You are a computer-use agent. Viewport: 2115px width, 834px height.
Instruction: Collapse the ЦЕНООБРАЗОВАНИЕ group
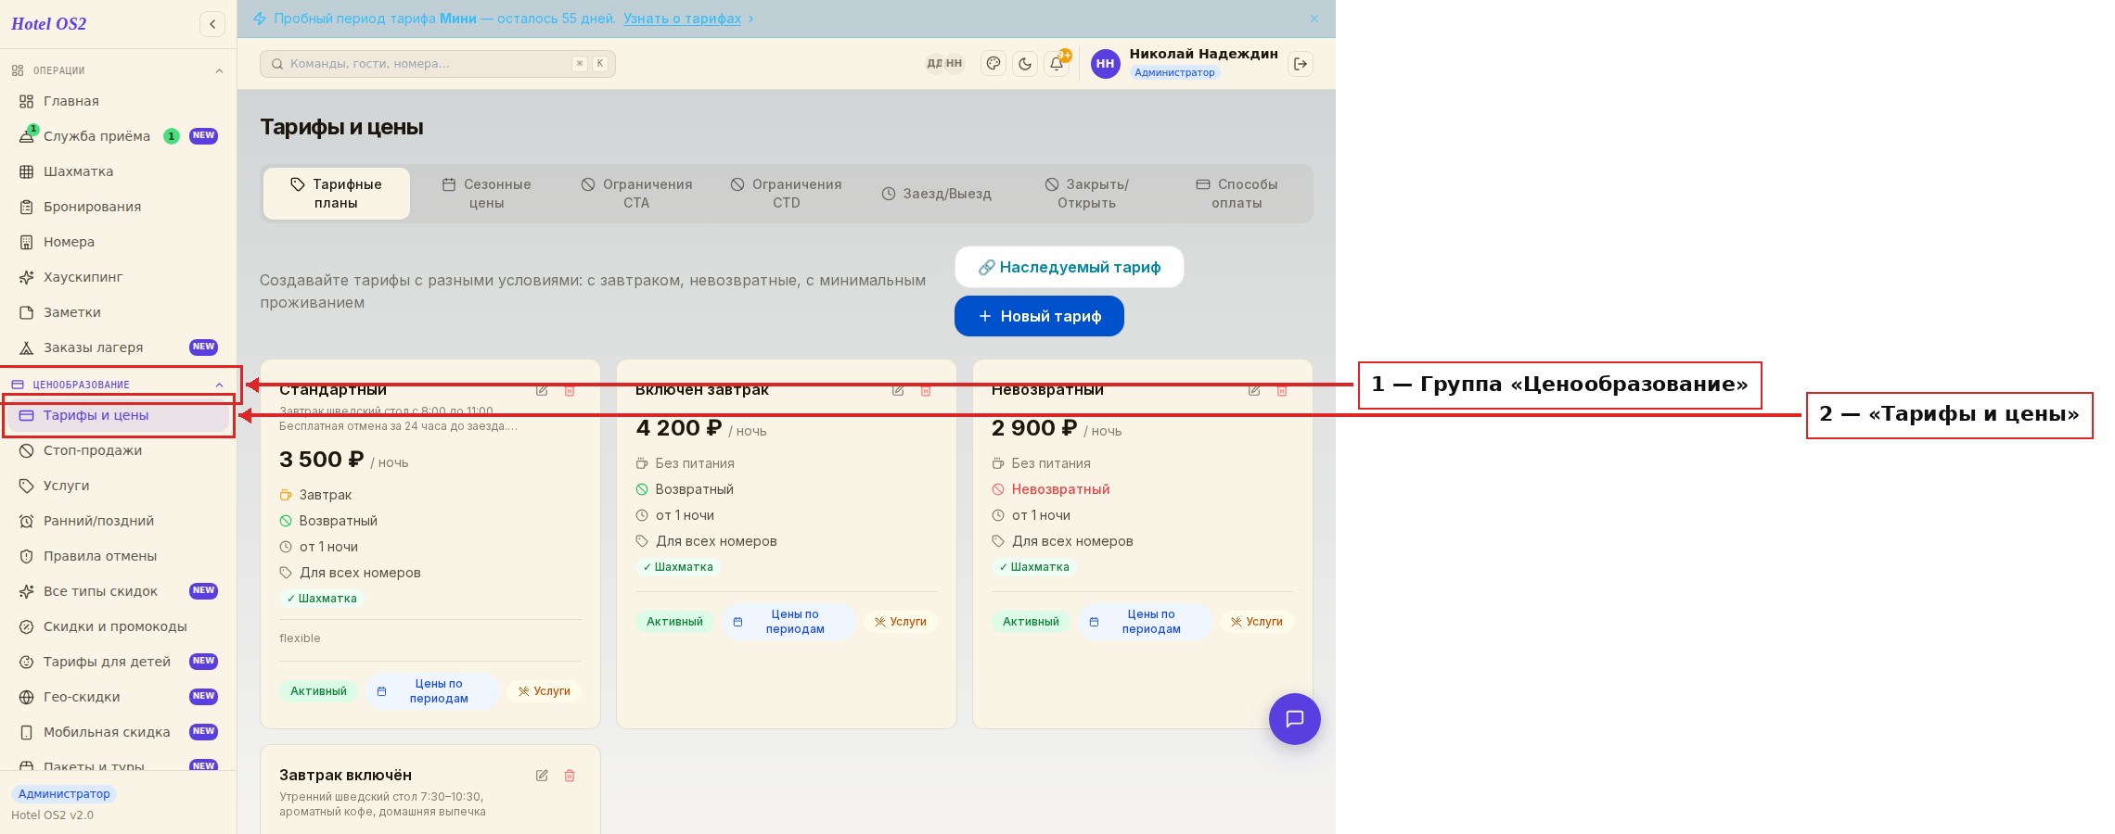118,385
